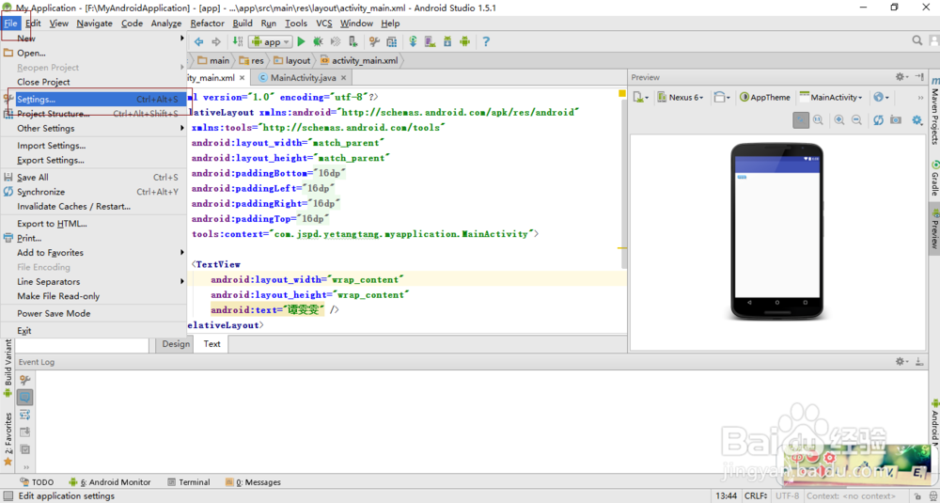This screenshot has height=503, width=940.
Task: Open the Terminal tool window
Action: coord(189,482)
